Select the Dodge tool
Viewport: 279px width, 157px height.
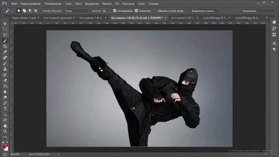pos(5,97)
